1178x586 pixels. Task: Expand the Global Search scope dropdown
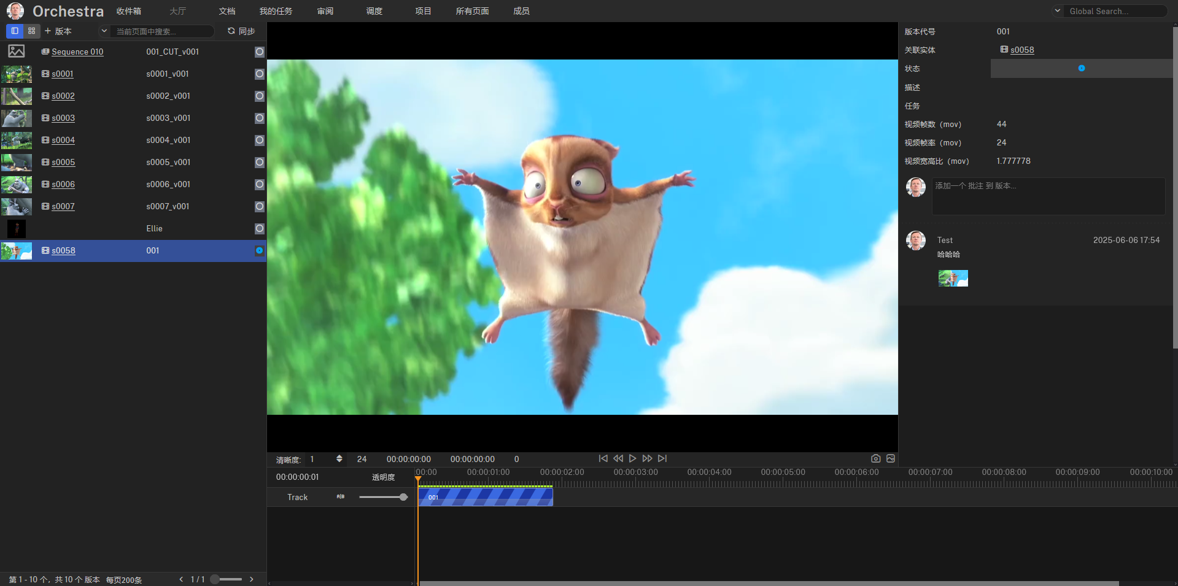click(1057, 11)
